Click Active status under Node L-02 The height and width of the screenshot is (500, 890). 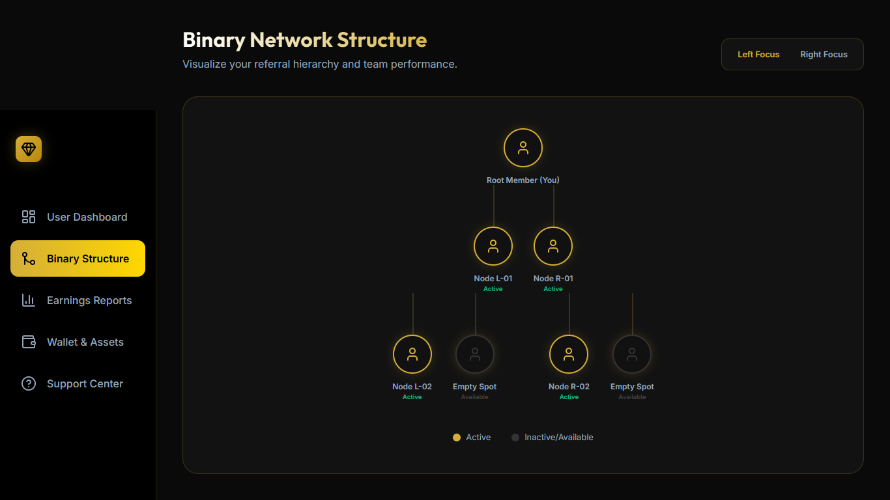412,397
